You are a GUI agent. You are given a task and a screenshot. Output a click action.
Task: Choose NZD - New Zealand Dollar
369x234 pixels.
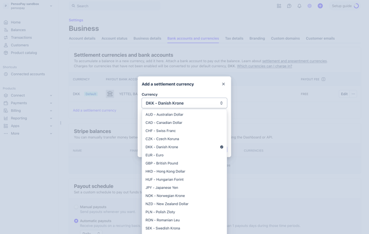[184, 204]
